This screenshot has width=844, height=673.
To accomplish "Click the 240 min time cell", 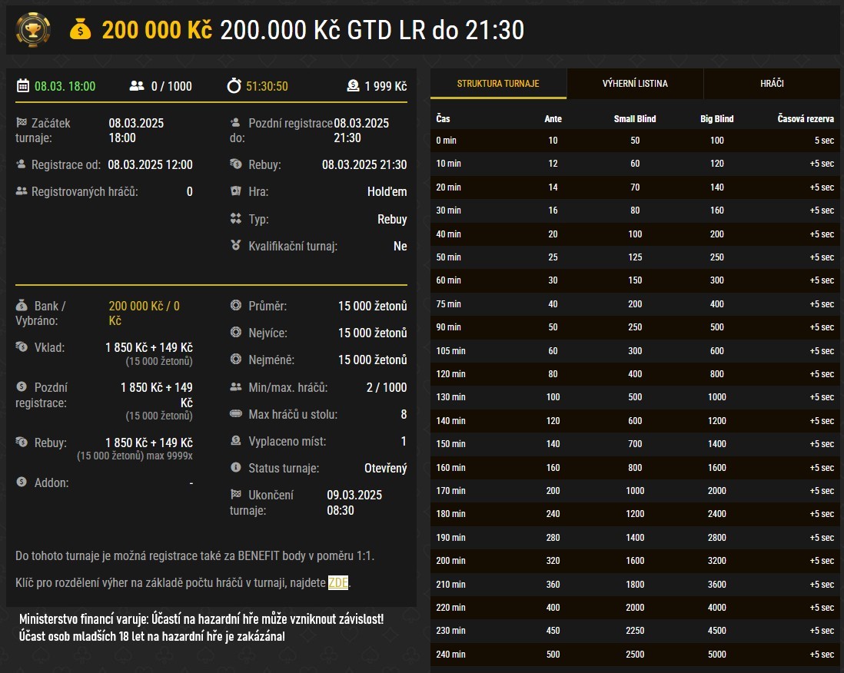I will [450, 654].
